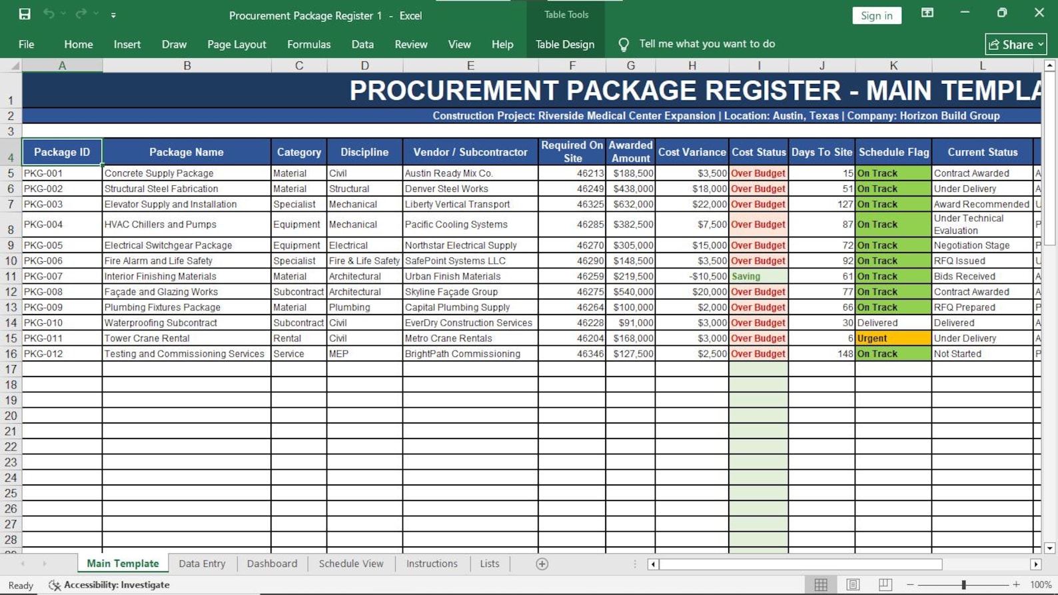Click the zoom slider handle
Screen dimensions: 1058x595
click(963, 585)
